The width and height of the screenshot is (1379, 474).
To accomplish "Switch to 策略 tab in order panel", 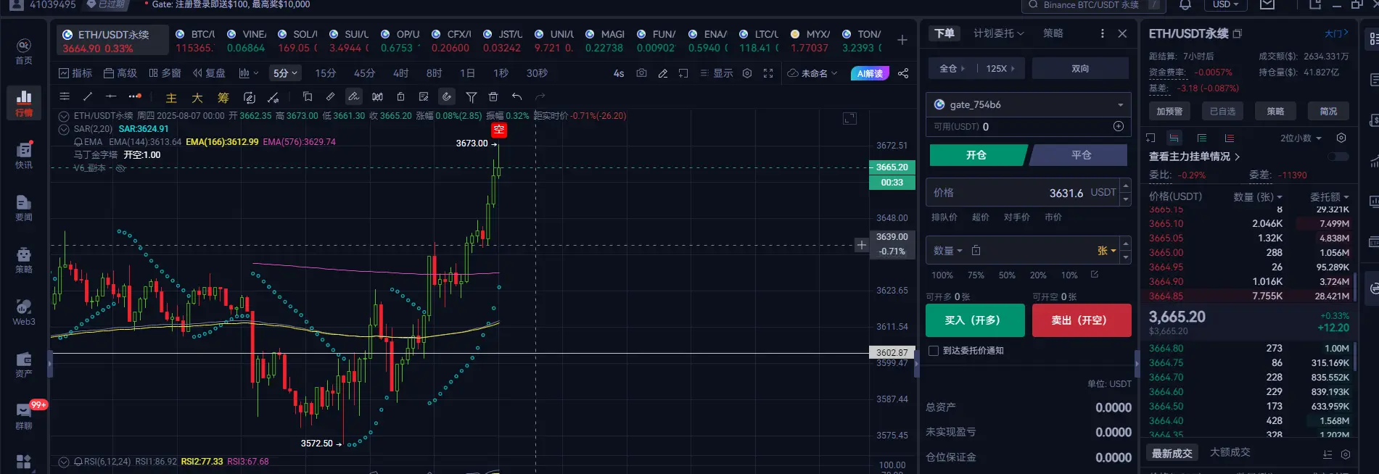I will pyautogui.click(x=1053, y=33).
